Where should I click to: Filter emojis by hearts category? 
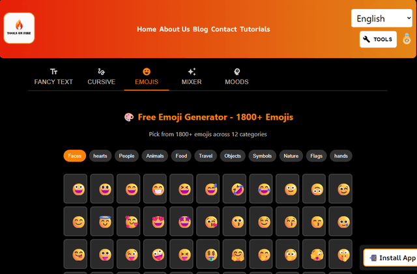click(x=100, y=156)
